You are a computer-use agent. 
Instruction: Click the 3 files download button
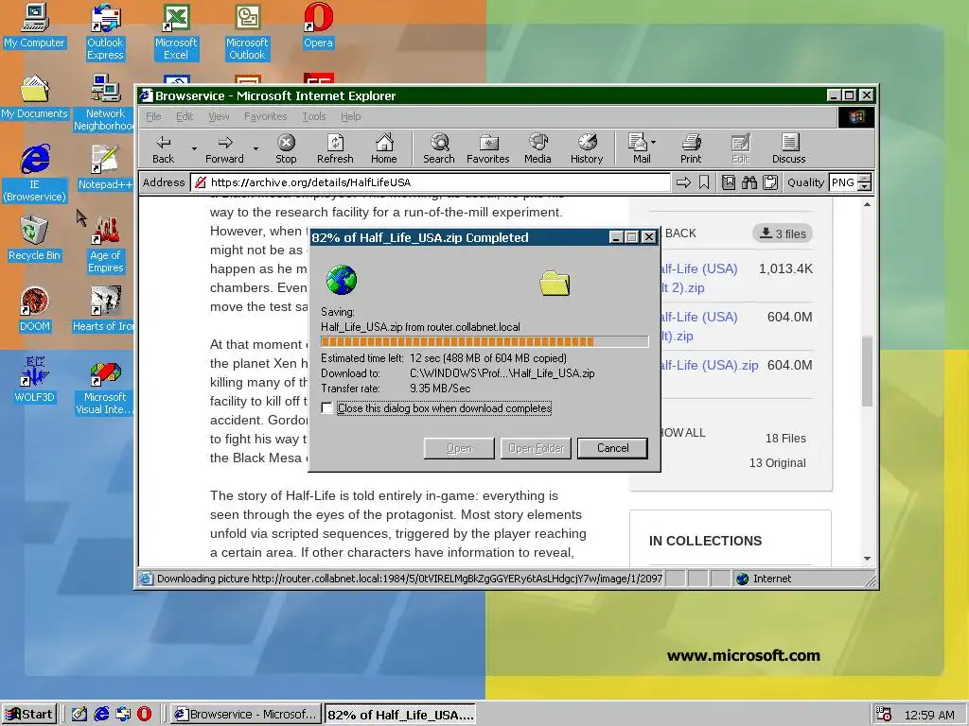(783, 233)
